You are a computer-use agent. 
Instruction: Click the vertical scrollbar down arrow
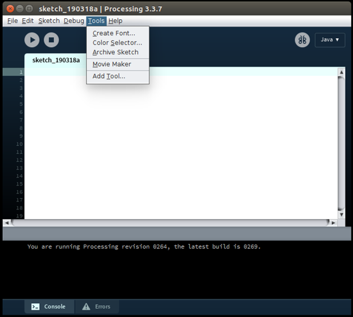click(x=341, y=215)
